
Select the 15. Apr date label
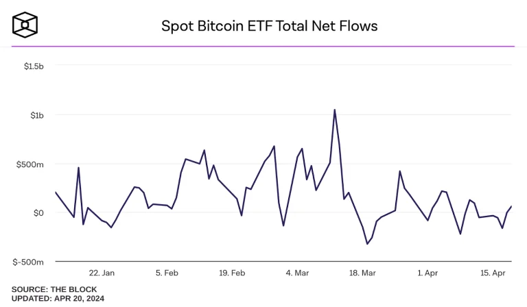click(493, 273)
